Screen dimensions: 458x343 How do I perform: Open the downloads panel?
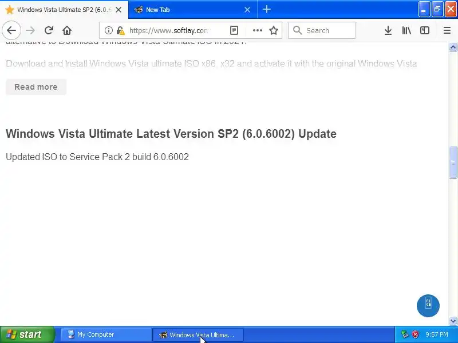[x=388, y=30]
